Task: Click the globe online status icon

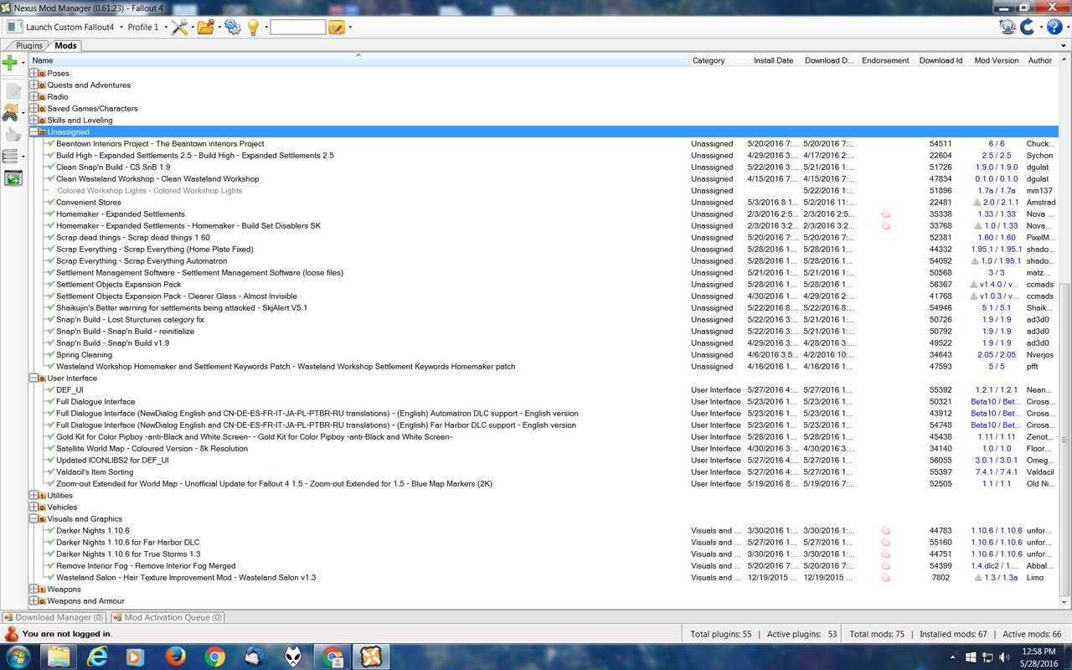Action: pyautogui.click(x=1008, y=27)
